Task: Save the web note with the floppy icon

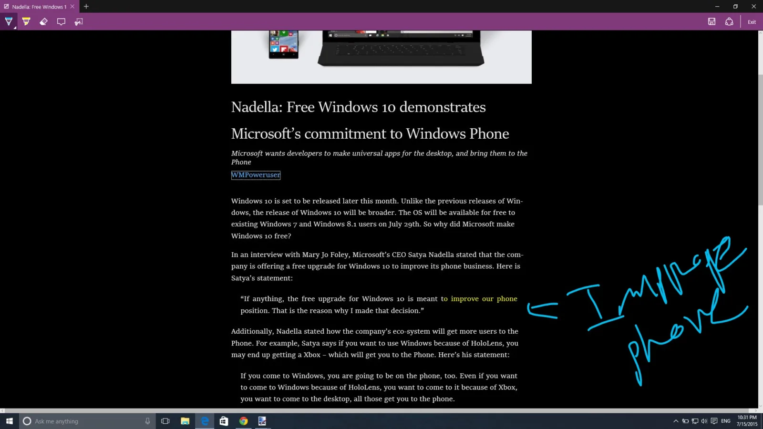Action: [711, 21]
